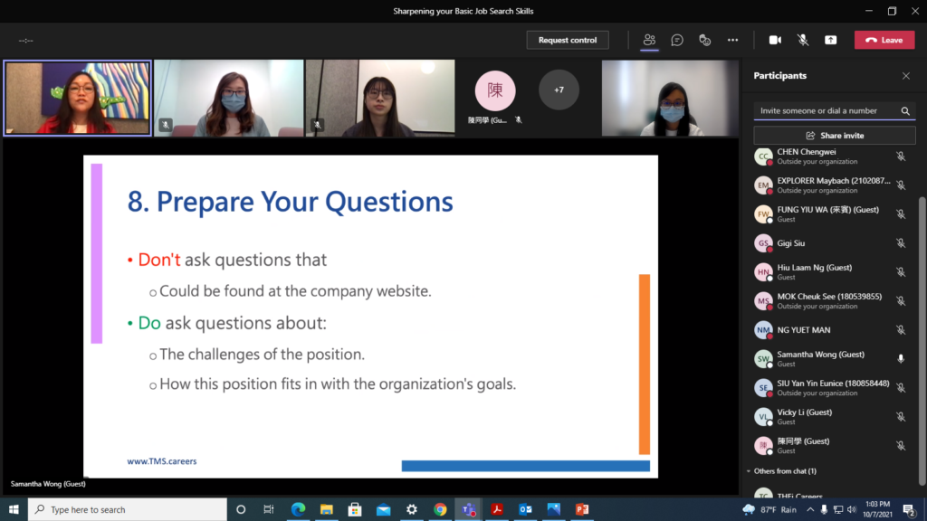Select the video tile with colorful striped background

(77, 98)
